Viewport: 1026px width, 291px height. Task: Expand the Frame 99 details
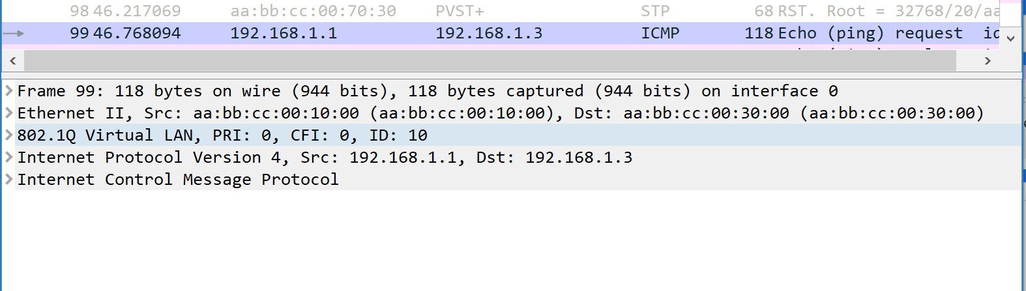click(x=8, y=90)
